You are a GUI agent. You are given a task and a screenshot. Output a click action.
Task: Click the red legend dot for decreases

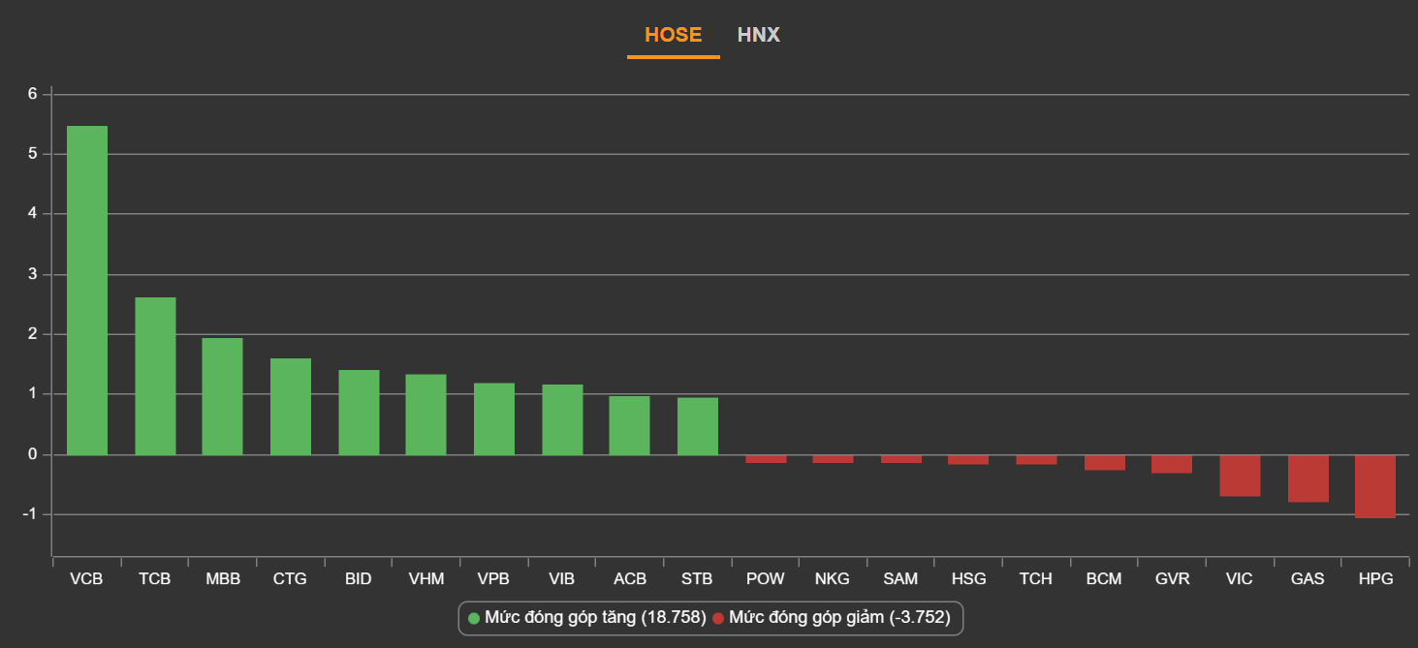[718, 618]
